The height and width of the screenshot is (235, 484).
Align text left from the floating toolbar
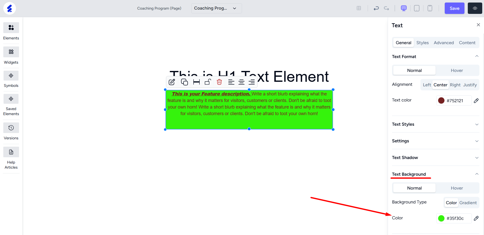pyautogui.click(x=231, y=82)
